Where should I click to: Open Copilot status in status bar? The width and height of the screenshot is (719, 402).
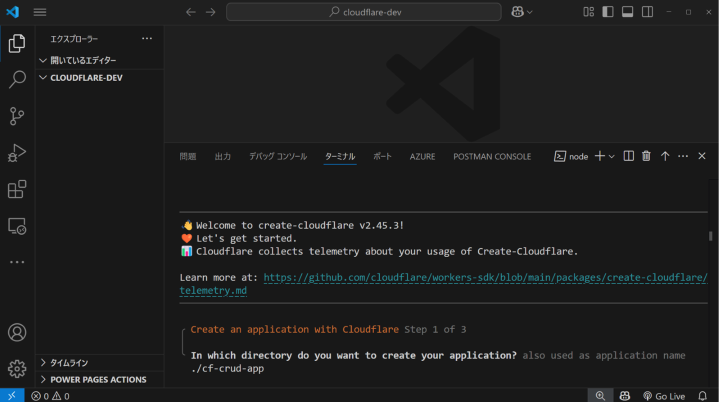625,396
